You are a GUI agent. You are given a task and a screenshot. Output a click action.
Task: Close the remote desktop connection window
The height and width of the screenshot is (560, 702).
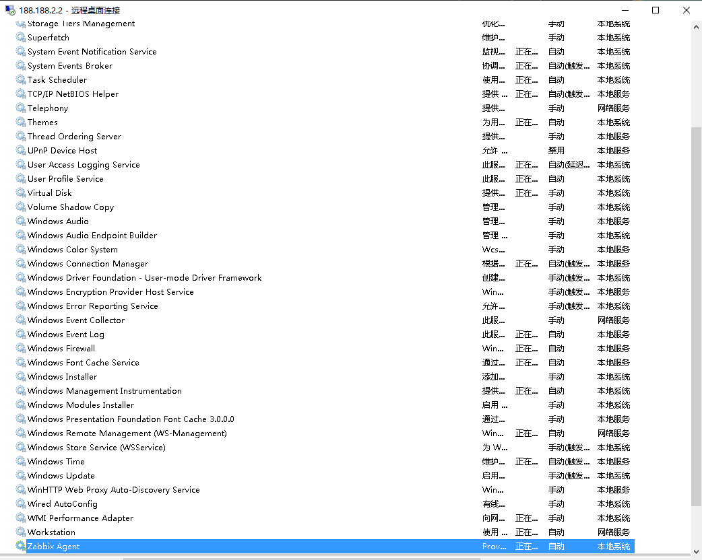(x=687, y=10)
